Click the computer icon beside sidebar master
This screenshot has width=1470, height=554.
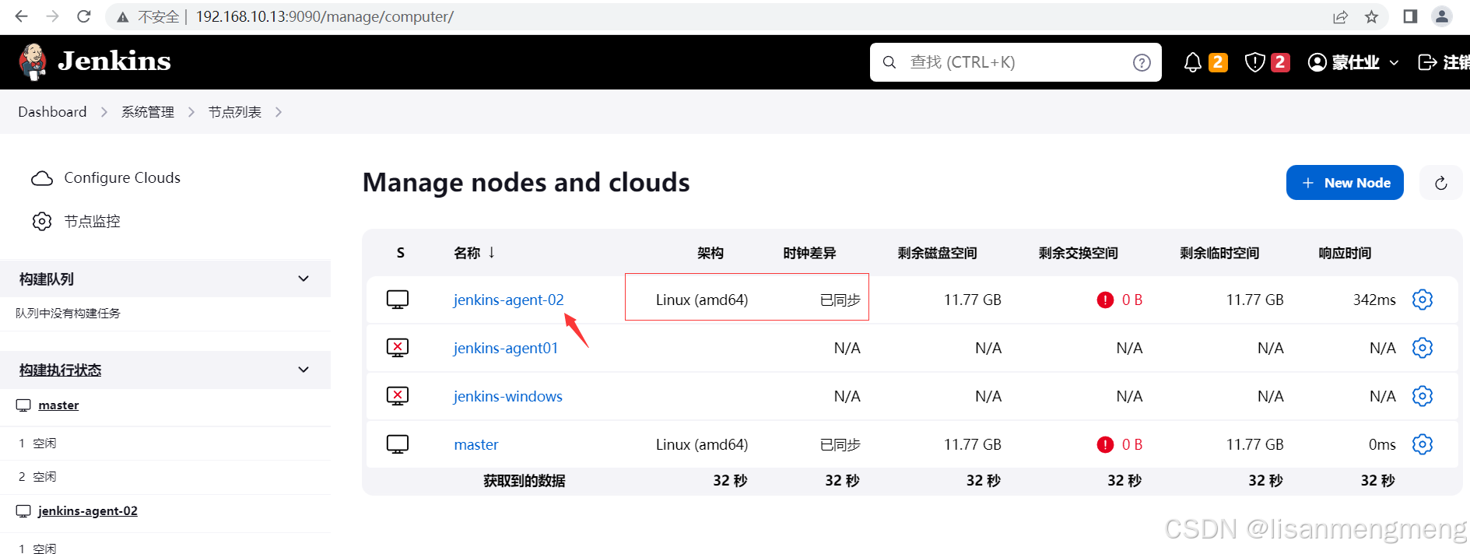[x=24, y=405]
